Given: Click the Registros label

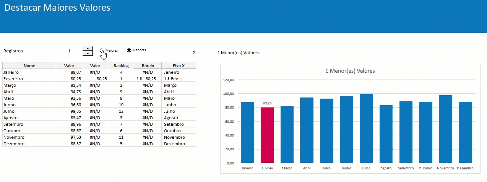Looking at the screenshot, I should tap(13, 51).
